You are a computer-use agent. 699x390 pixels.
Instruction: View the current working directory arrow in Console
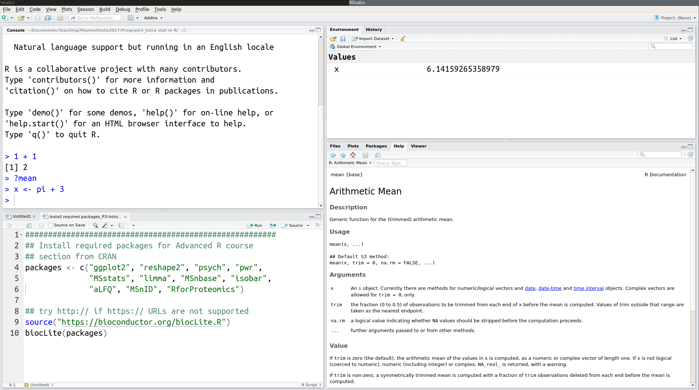(x=184, y=30)
